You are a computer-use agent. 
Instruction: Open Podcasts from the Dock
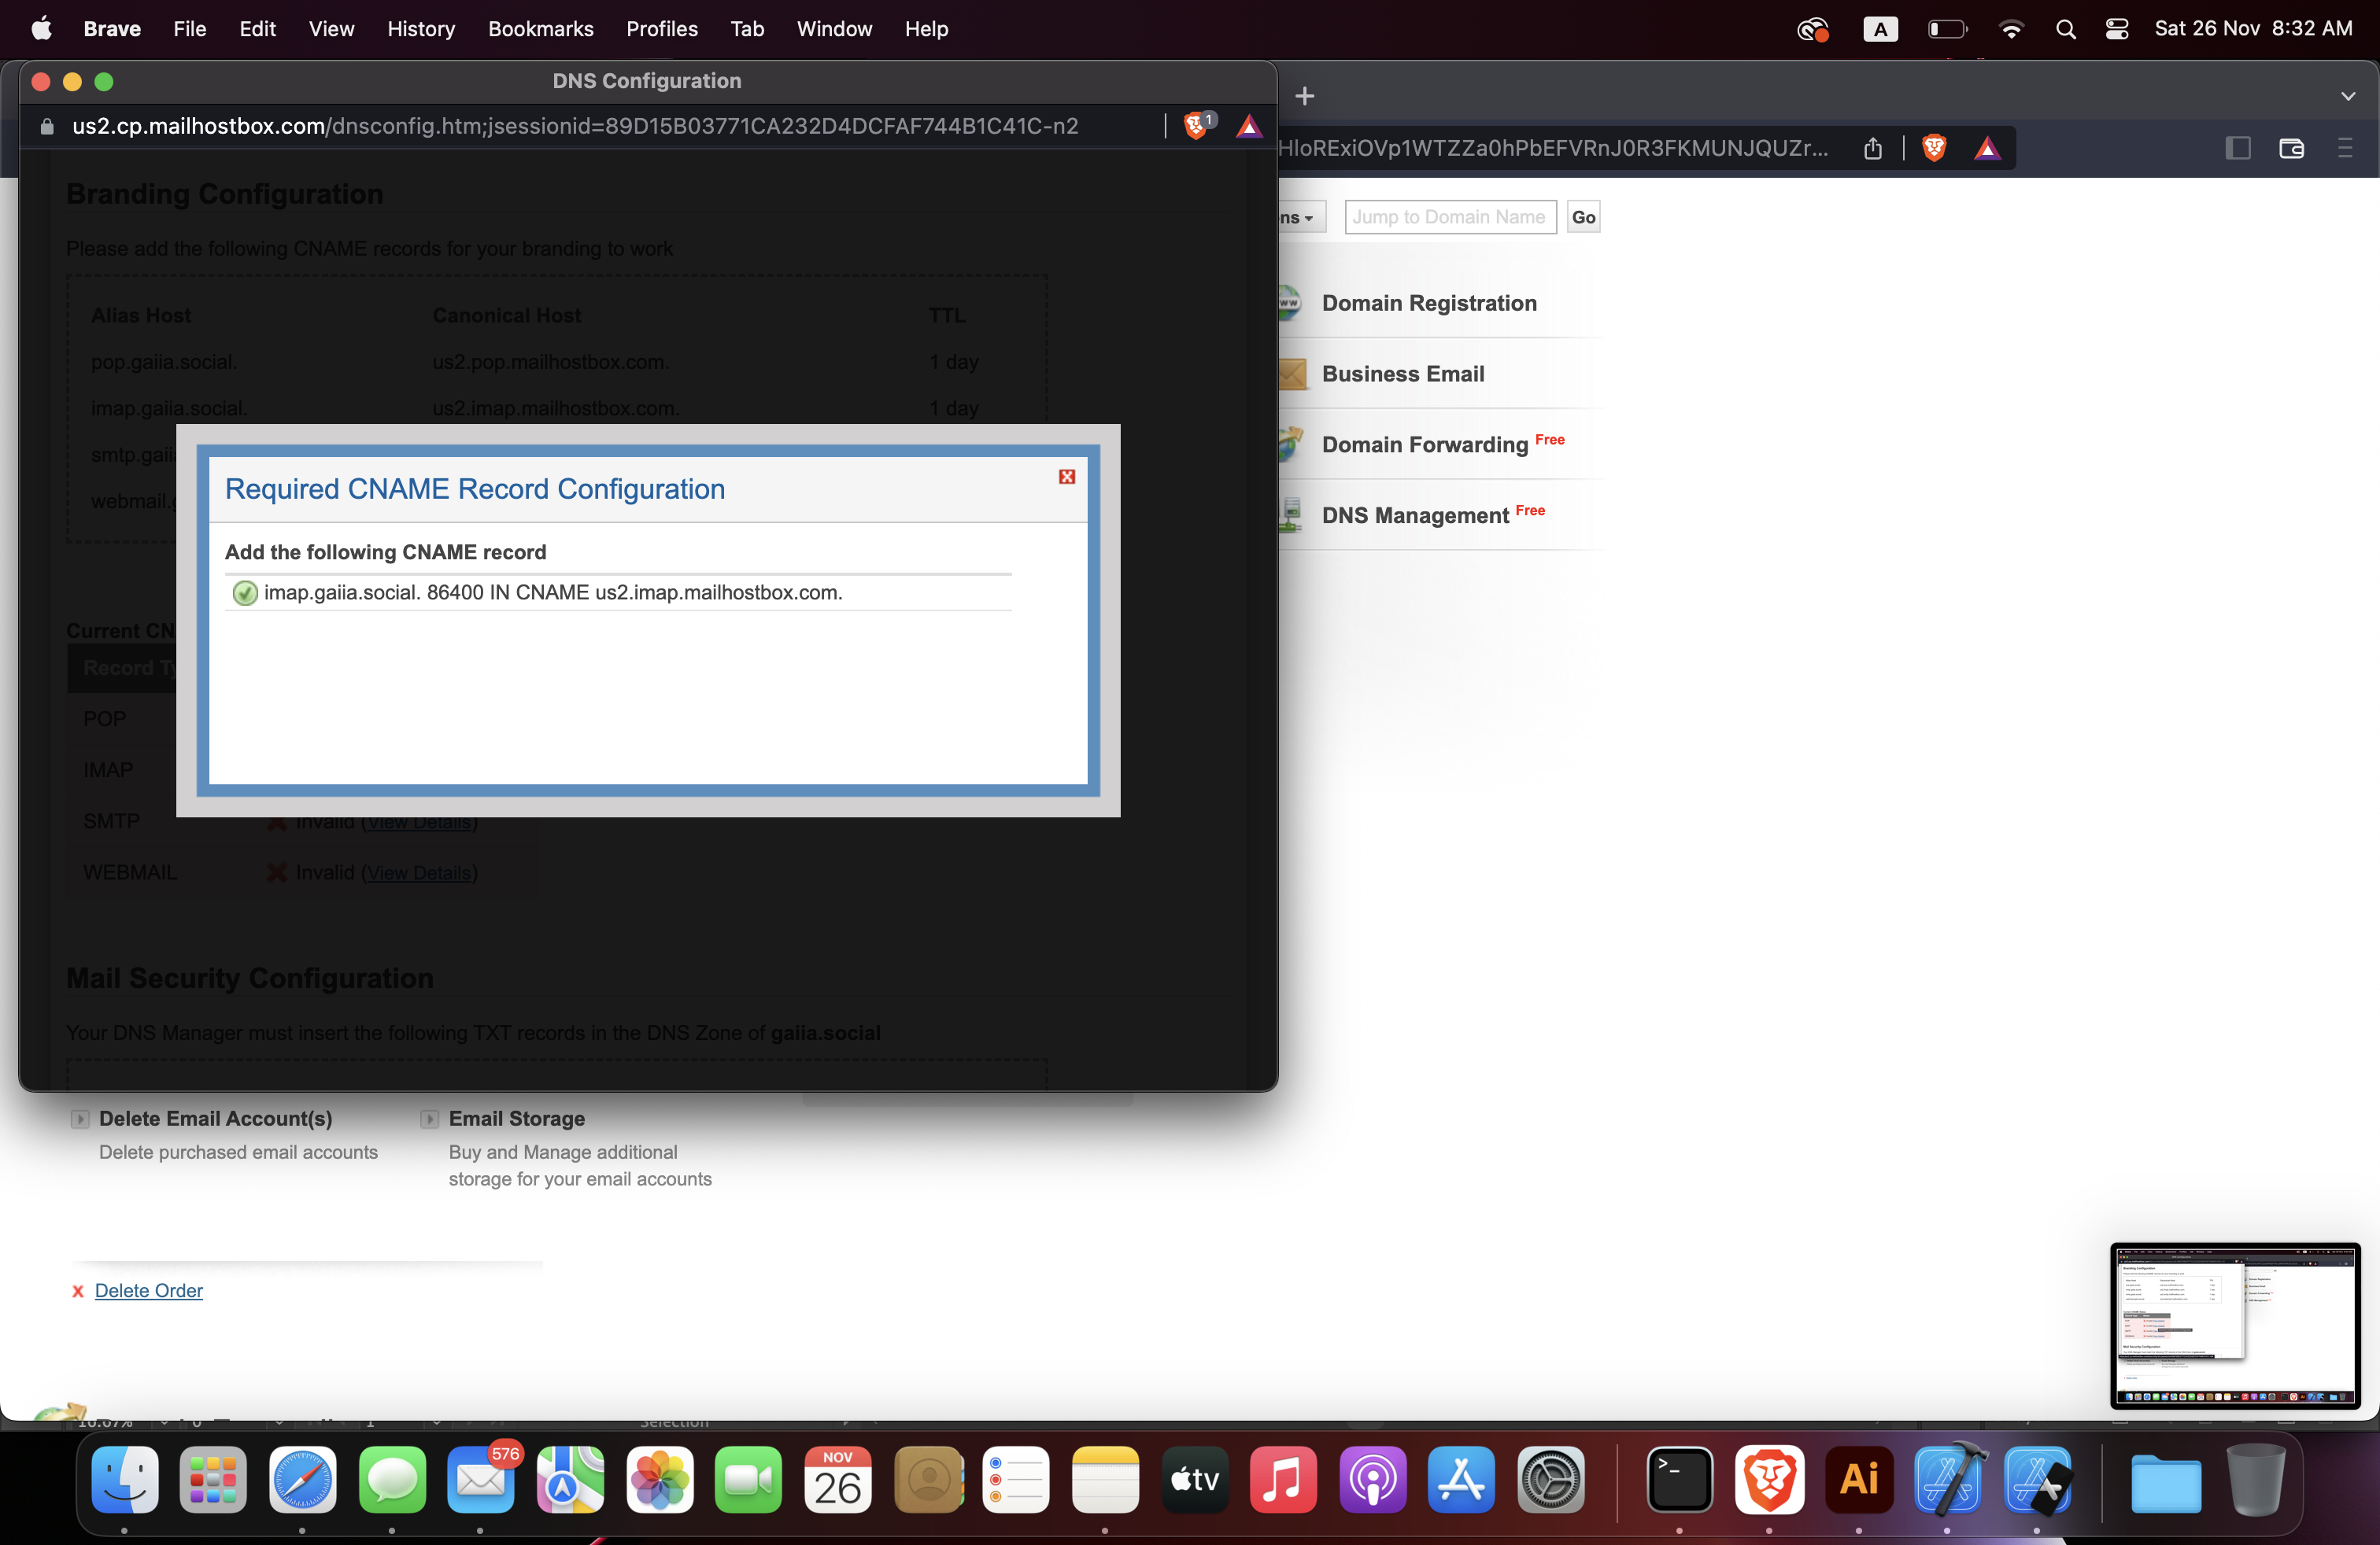click(1372, 1479)
